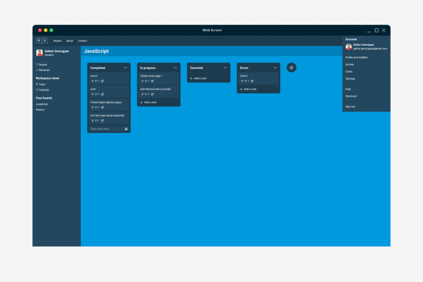This screenshot has width=423, height=282.
Task: Add a new list with the round icon button
Action: (291, 68)
